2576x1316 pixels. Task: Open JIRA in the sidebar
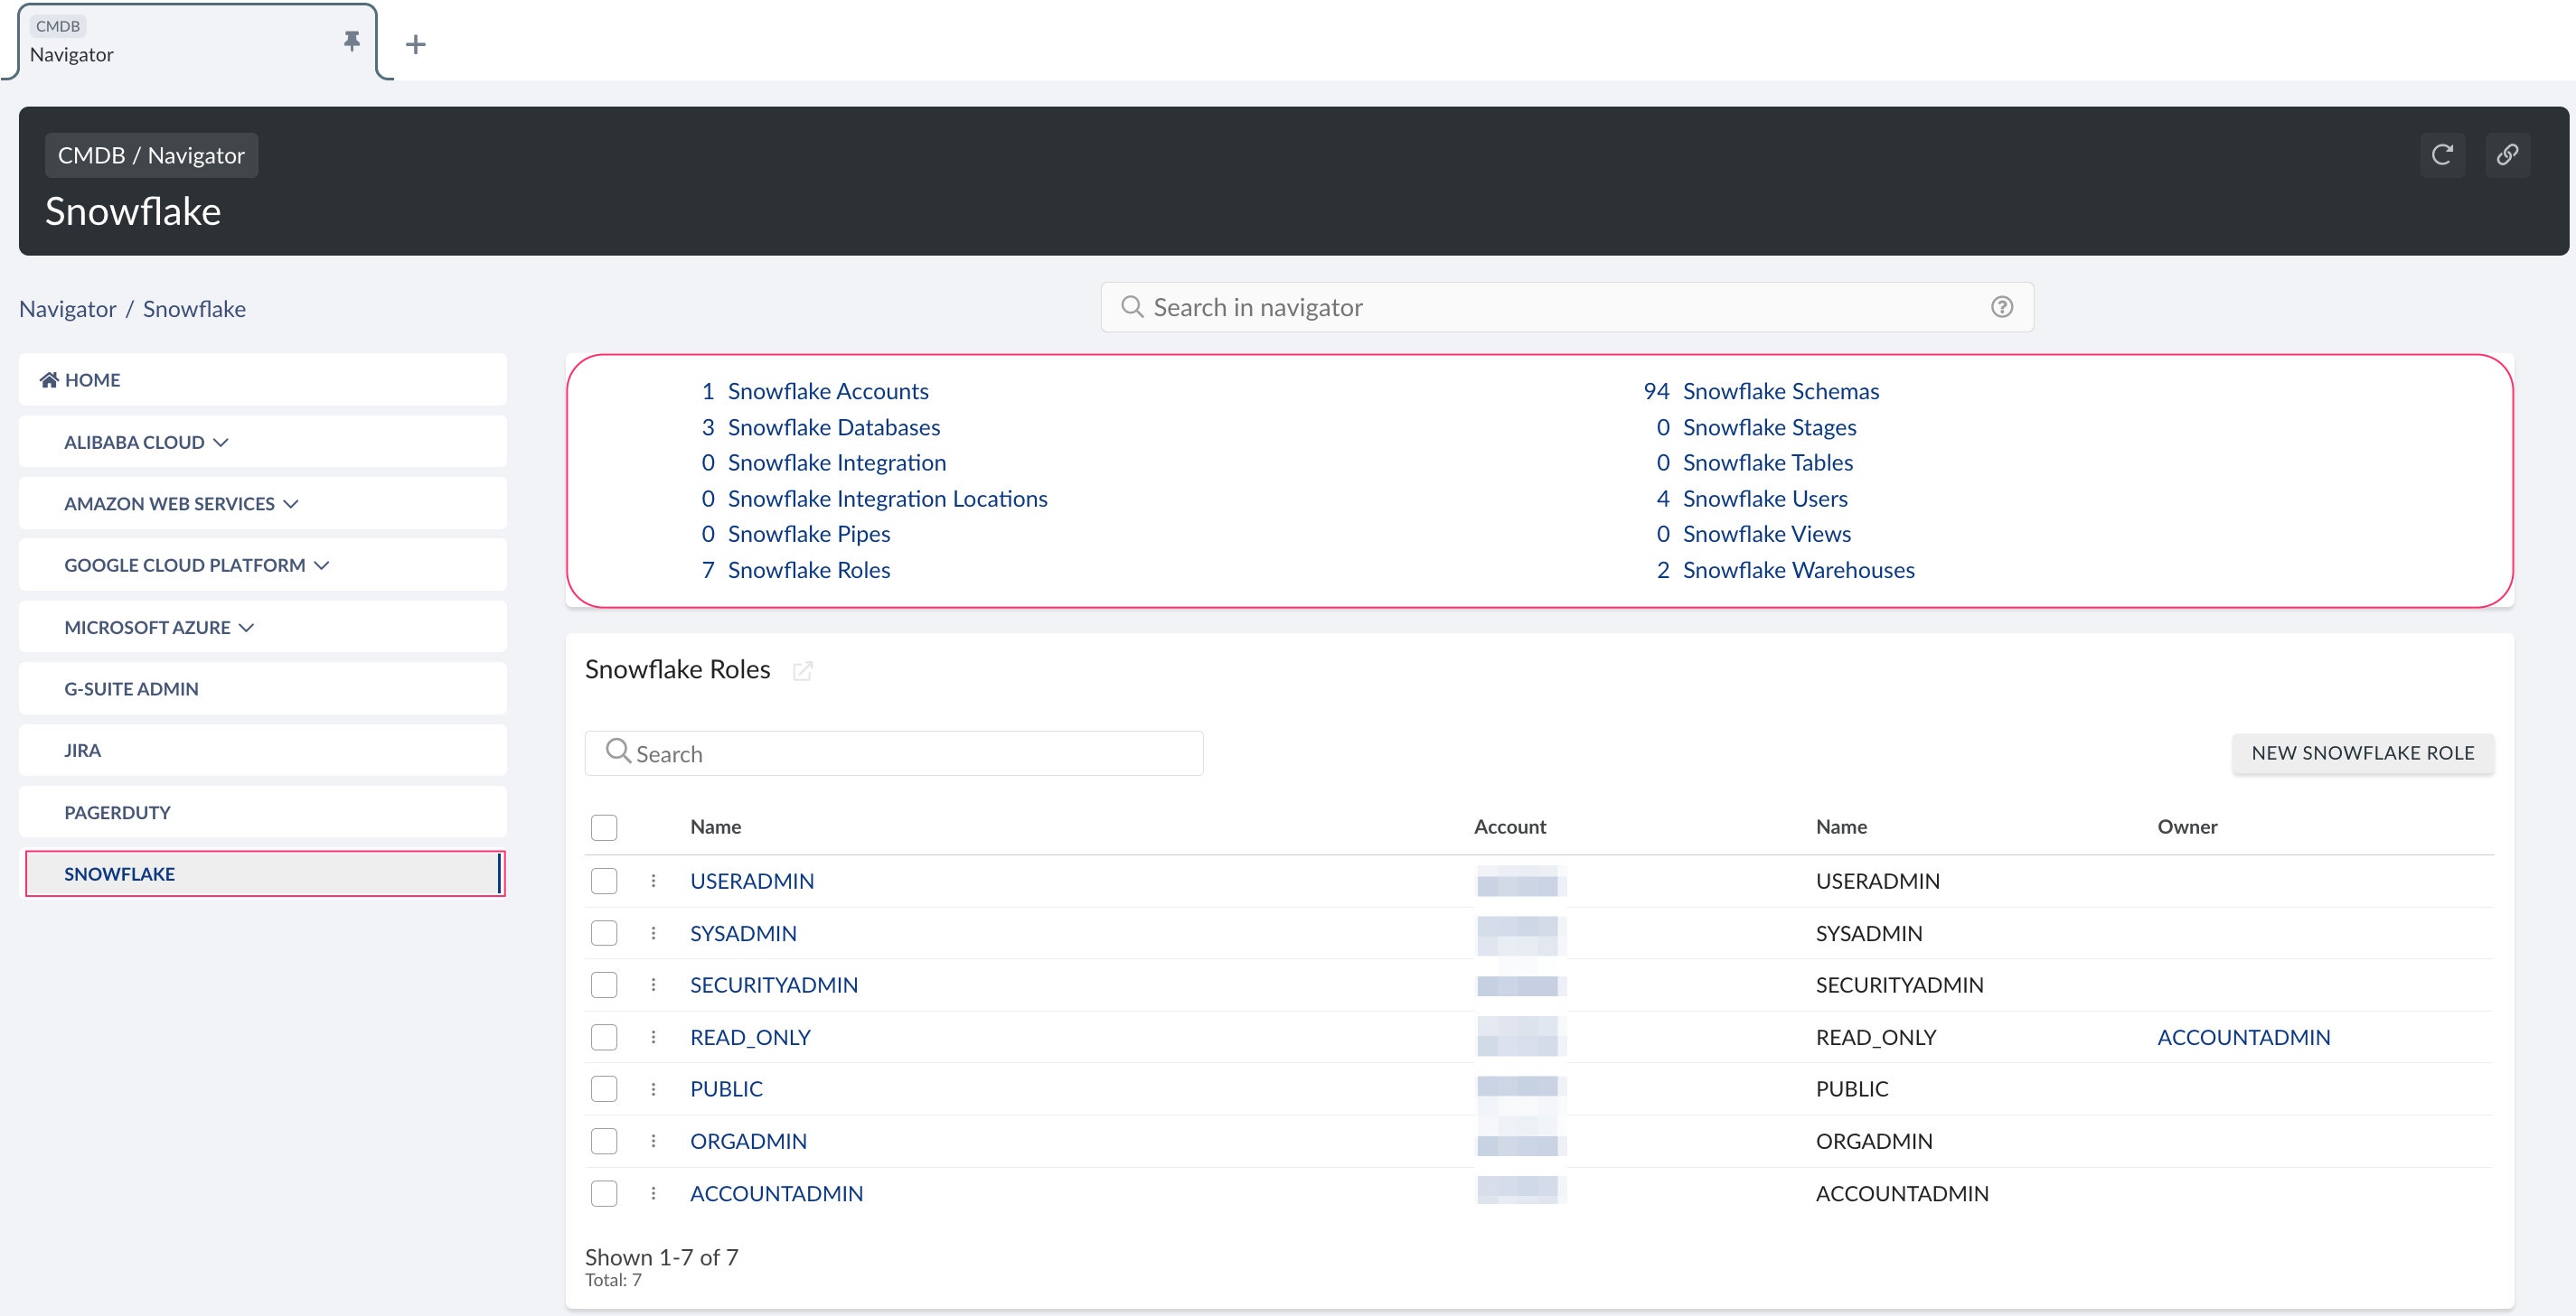(x=263, y=751)
